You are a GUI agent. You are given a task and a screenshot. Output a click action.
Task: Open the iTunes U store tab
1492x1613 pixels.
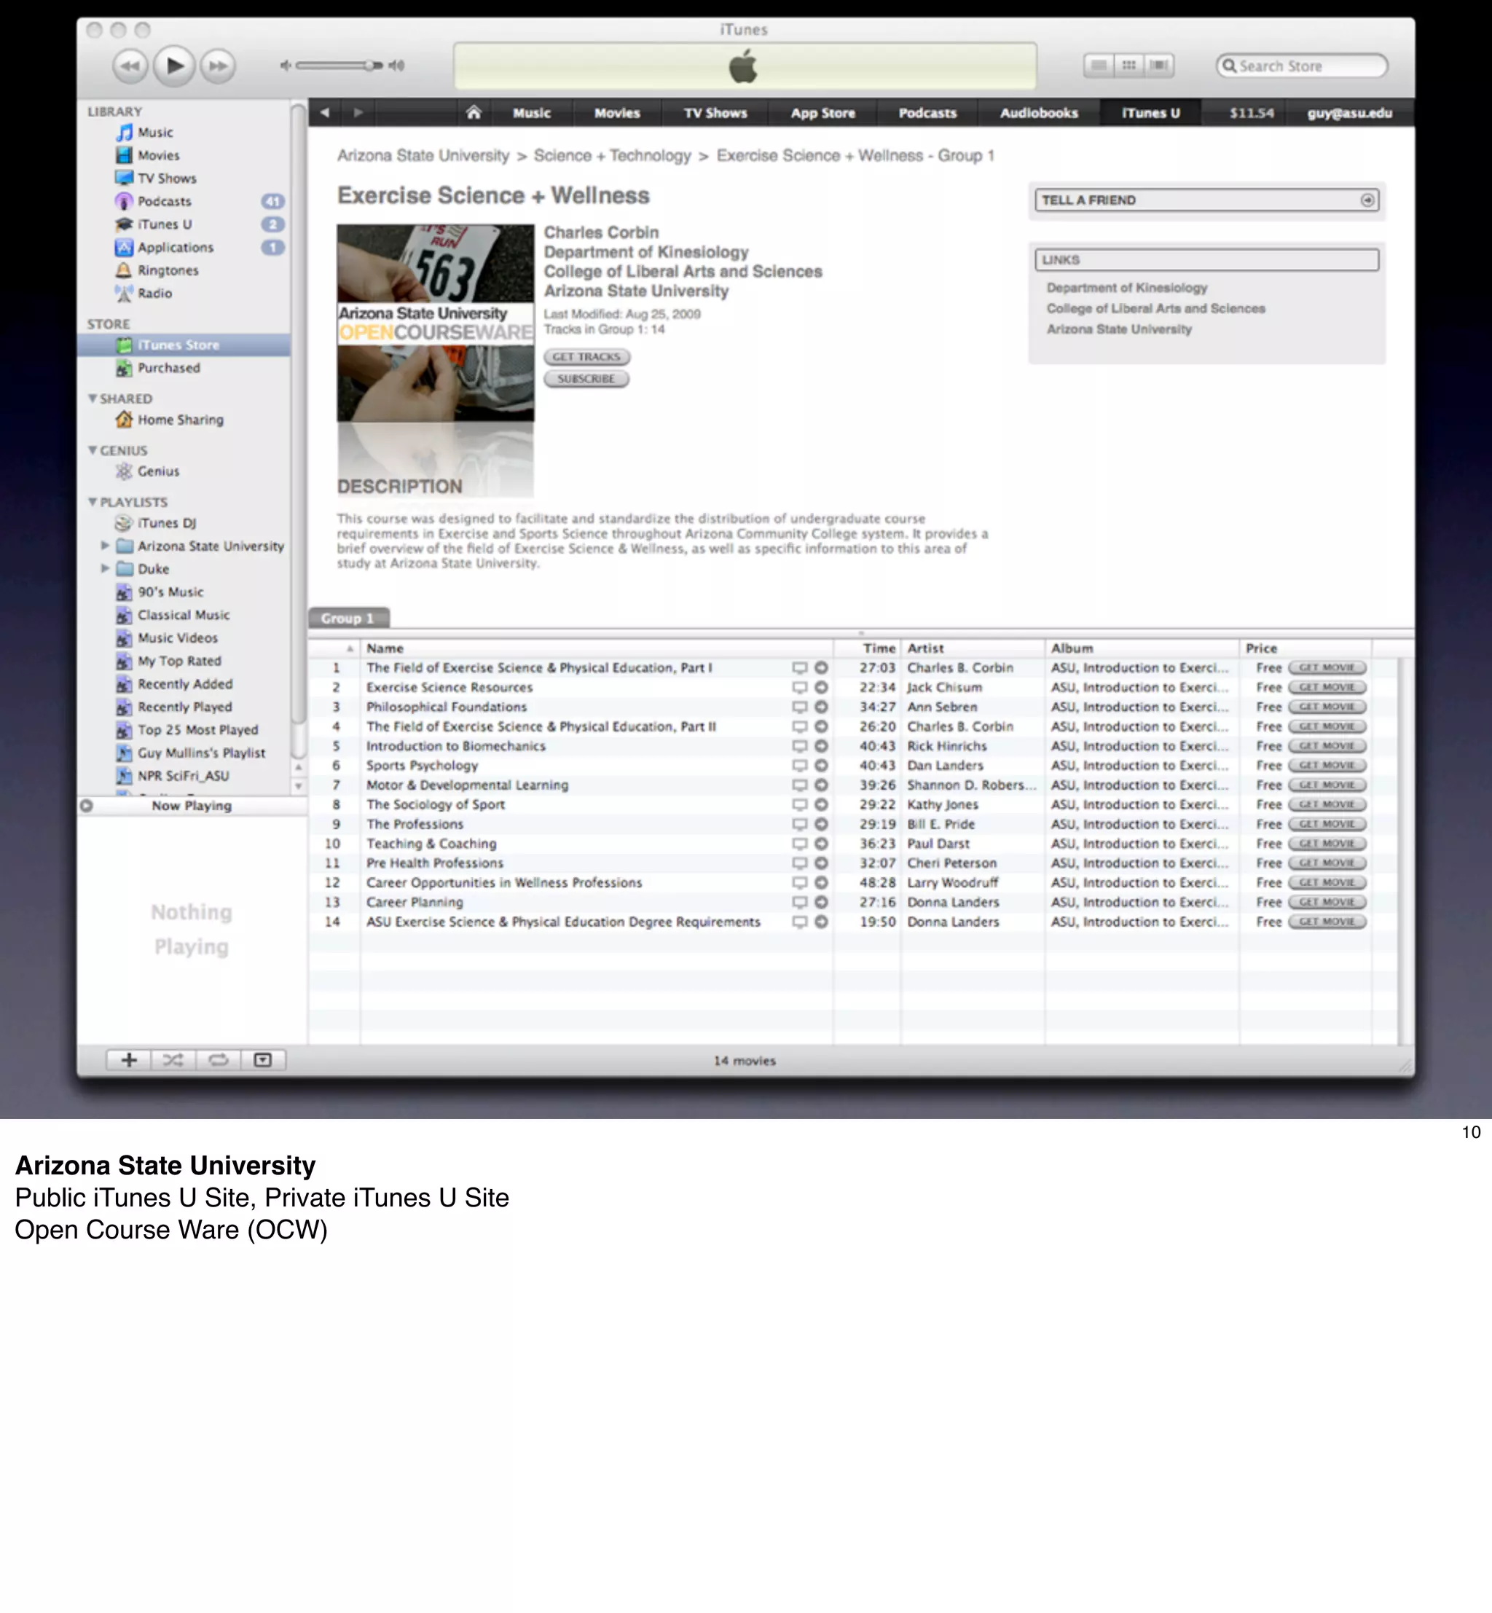click(x=1150, y=113)
